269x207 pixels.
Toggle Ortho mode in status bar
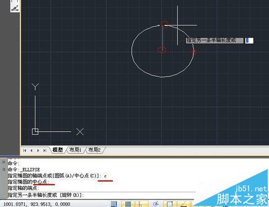click(141, 204)
